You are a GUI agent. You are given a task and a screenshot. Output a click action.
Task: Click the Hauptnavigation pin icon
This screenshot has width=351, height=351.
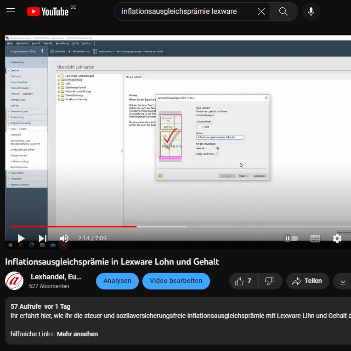pyautogui.click(x=42, y=51)
